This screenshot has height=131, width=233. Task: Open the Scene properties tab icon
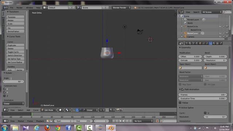coord(193,43)
